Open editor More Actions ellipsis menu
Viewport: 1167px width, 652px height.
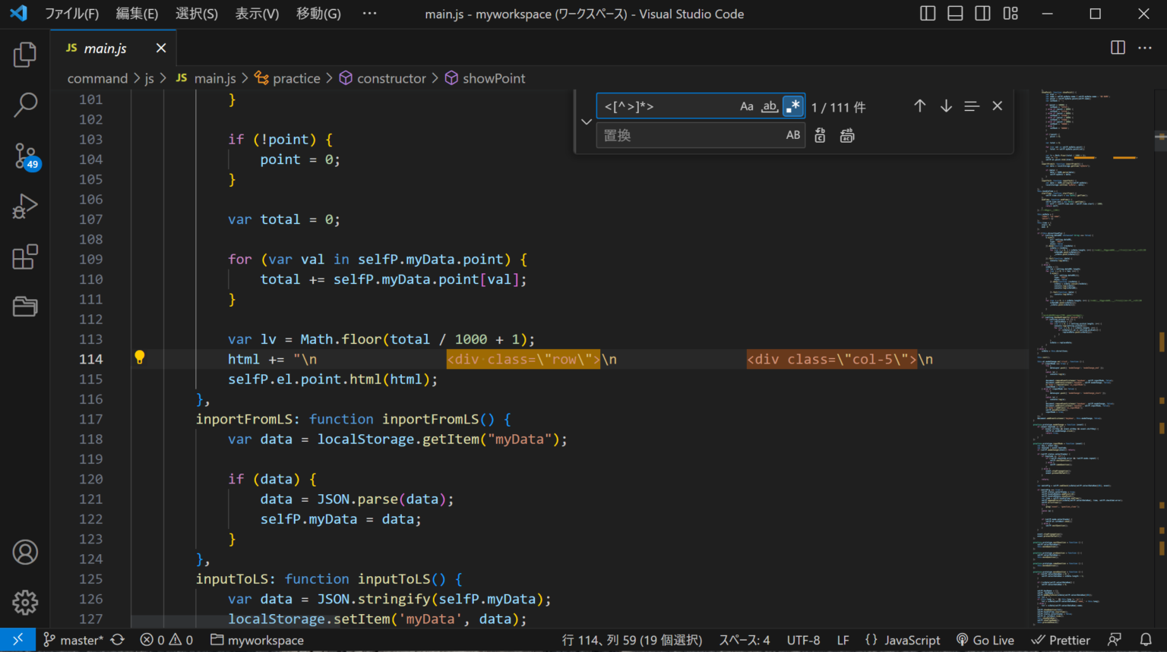(x=1145, y=48)
